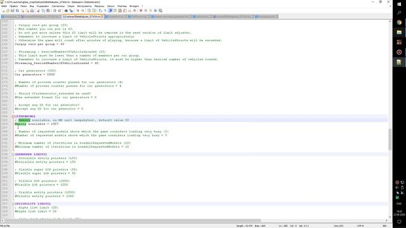
Task: Open the Файл menu
Action: [4, 6]
